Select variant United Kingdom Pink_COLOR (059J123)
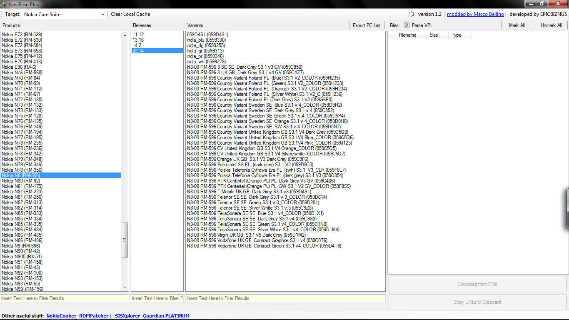569x320 pixels. (285, 143)
